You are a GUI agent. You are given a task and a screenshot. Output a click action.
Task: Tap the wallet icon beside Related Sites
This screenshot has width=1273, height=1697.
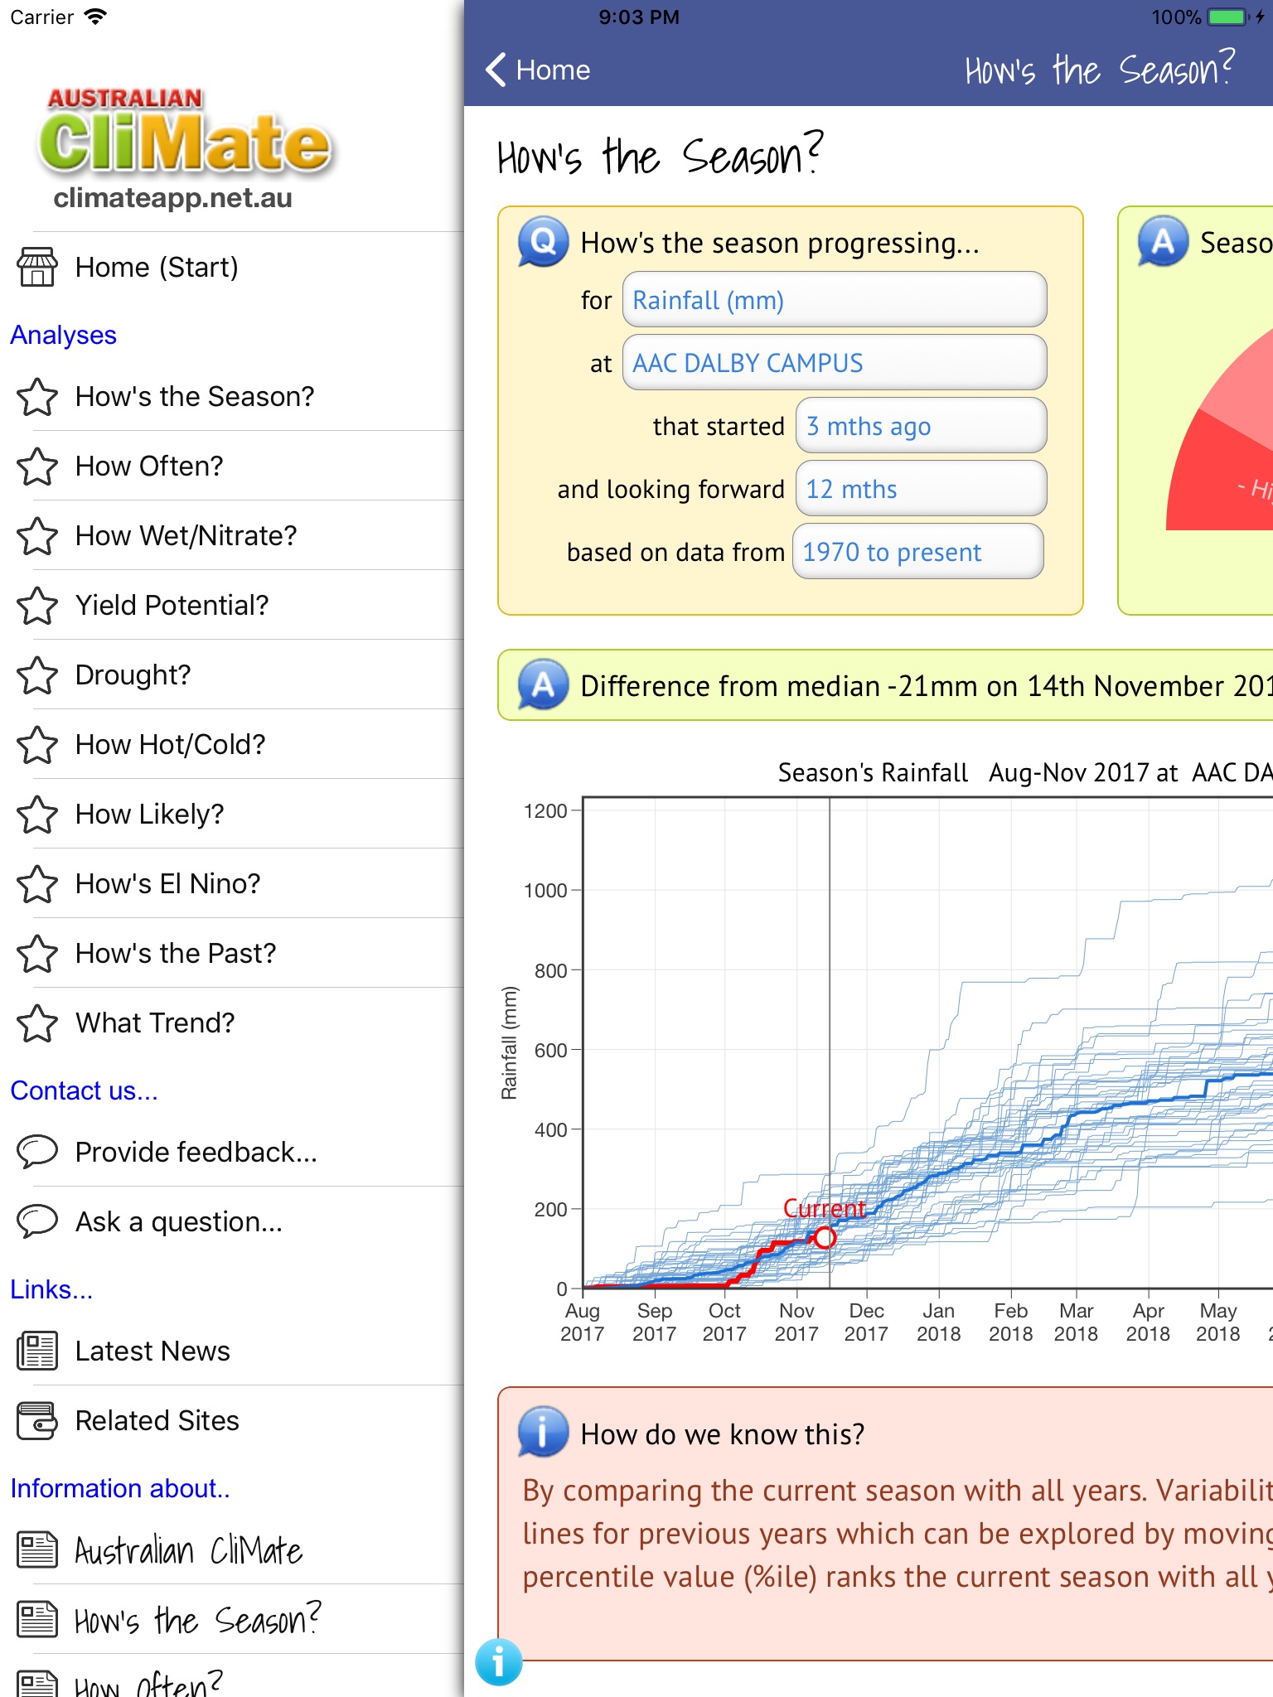click(37, 1420)
